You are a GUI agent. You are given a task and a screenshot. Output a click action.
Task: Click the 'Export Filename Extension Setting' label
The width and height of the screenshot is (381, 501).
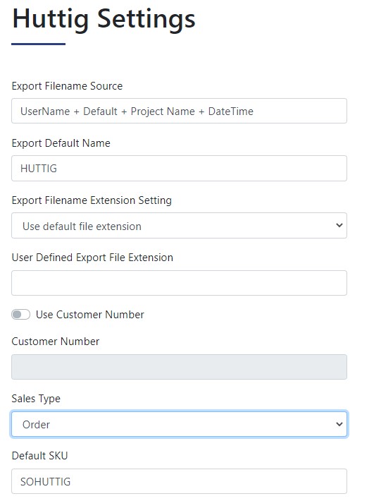click(92, 200)
